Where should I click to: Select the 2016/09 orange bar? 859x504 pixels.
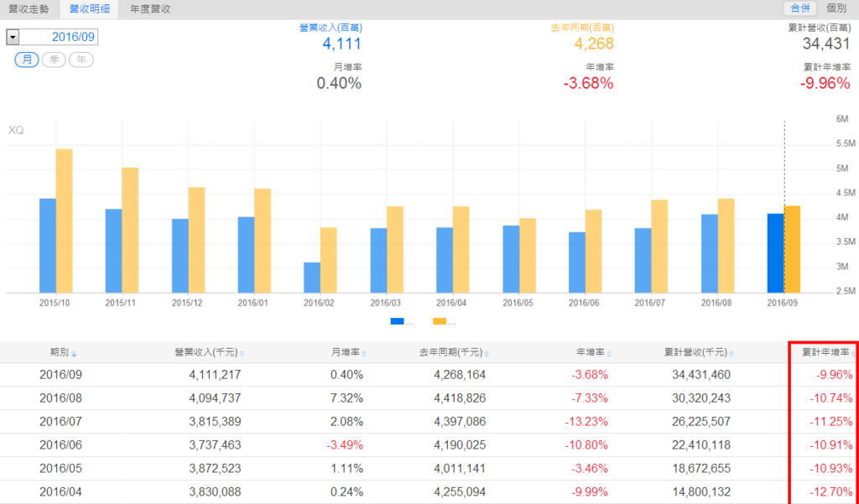click(x=792, y=249)
